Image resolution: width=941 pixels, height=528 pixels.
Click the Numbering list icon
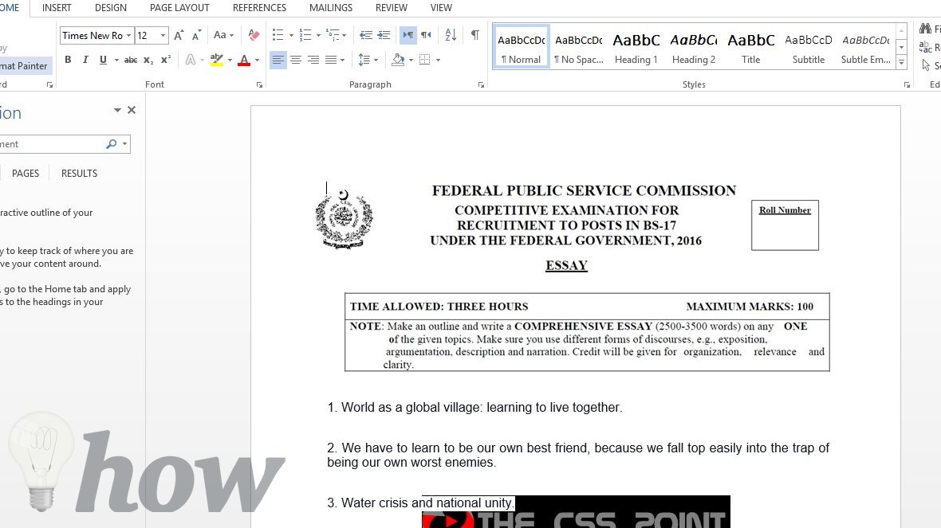coord(305,35)
